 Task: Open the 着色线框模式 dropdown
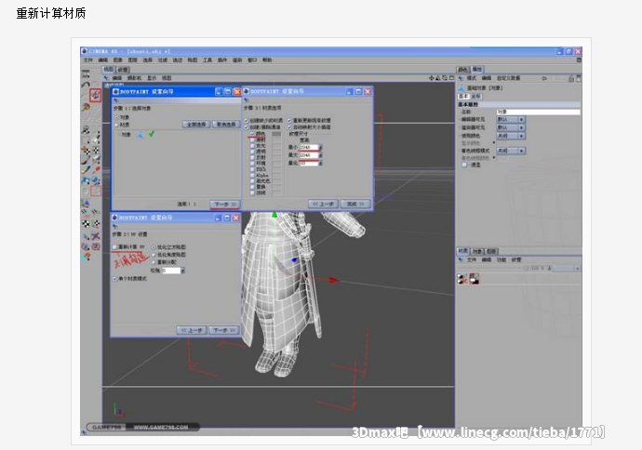pyautogui.click(x=511, y=151)
